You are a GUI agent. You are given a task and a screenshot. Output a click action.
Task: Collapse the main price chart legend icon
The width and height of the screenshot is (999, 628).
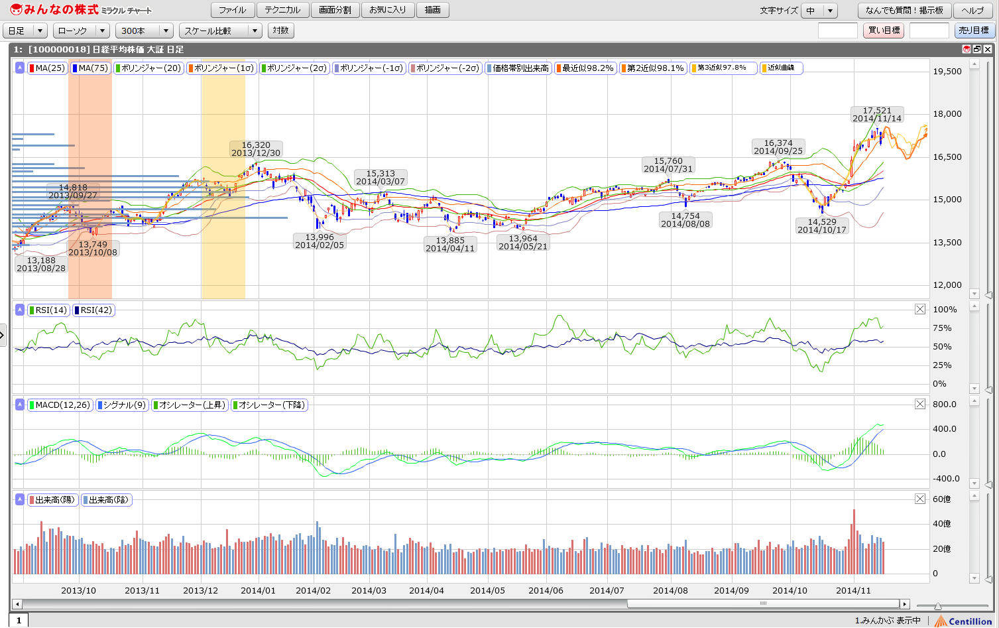[x=20, y=68]
